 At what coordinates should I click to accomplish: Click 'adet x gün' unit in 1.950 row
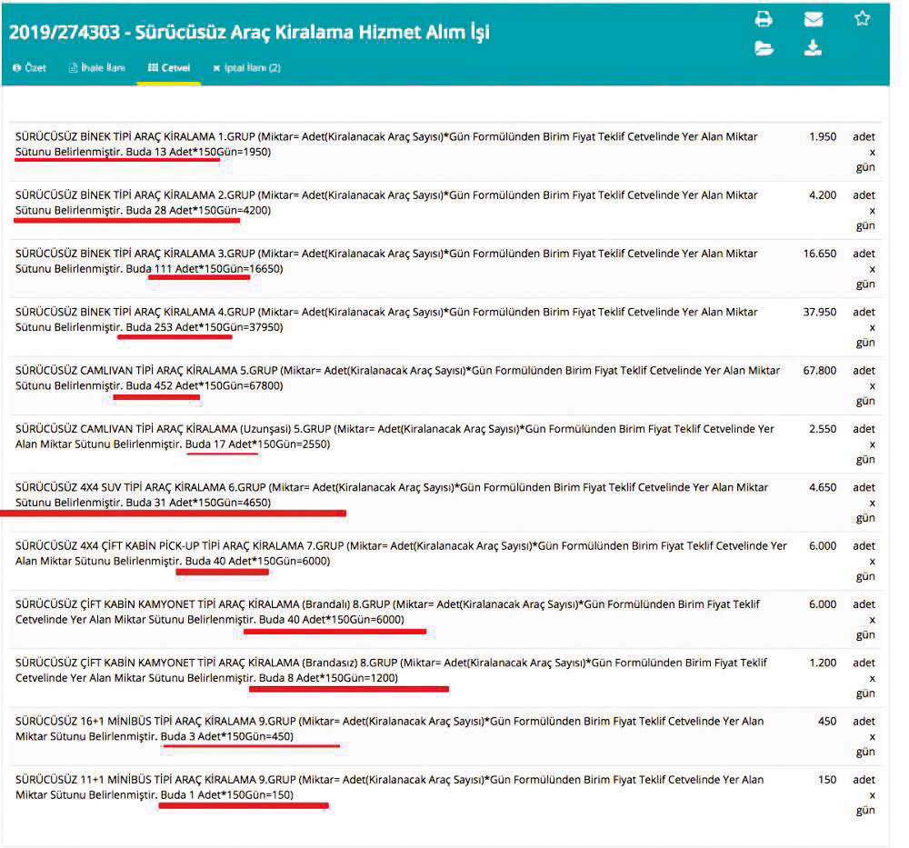pyautogui.click(x=864, y=153)
